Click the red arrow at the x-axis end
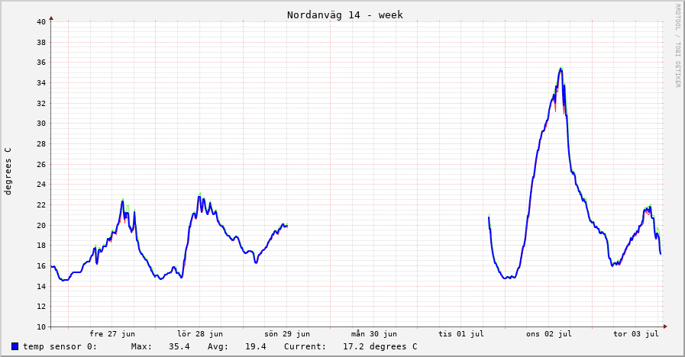Viewport: 685px width, 357px height. (665, 326)
